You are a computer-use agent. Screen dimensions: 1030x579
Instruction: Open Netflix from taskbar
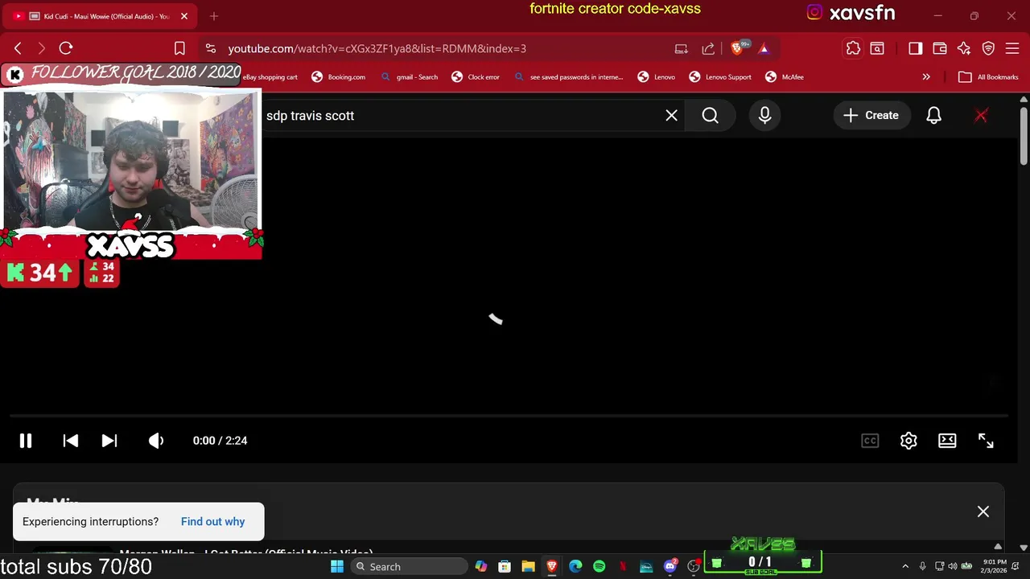click(623, 567)
